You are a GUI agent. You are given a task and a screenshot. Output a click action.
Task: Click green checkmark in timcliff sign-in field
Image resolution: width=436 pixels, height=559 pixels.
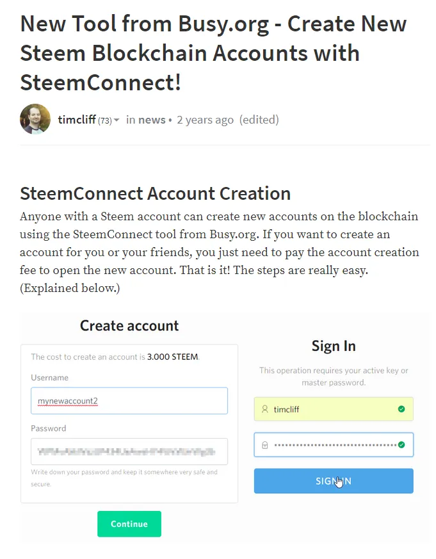[x=401, y=409]
